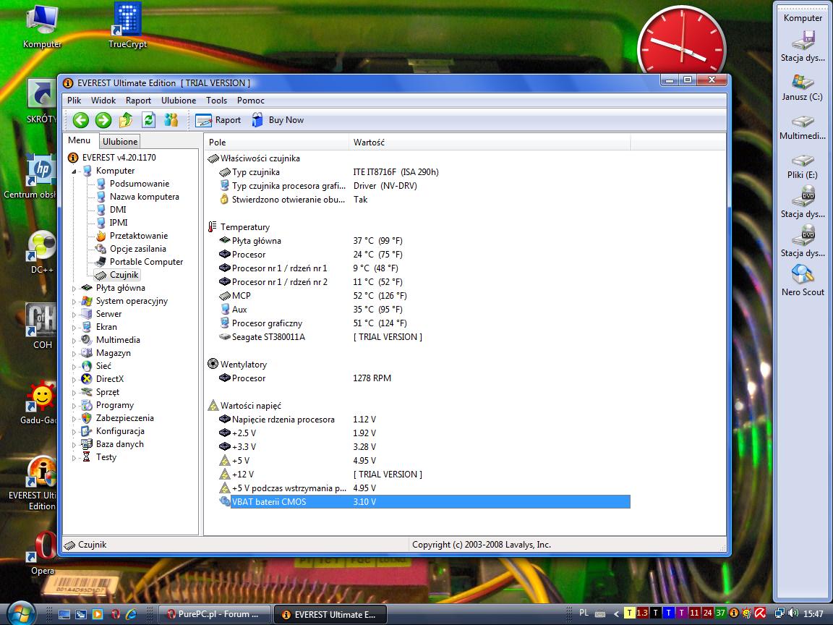The height and width of the screenshot is (625, 833).
Task: Click the Buy Now button
Action: click(278, 120)
